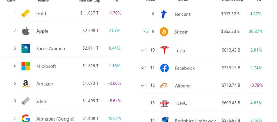The image size is (277, 122).
Task: Click the Gold bar icon
Action: [x=26, y=13]
